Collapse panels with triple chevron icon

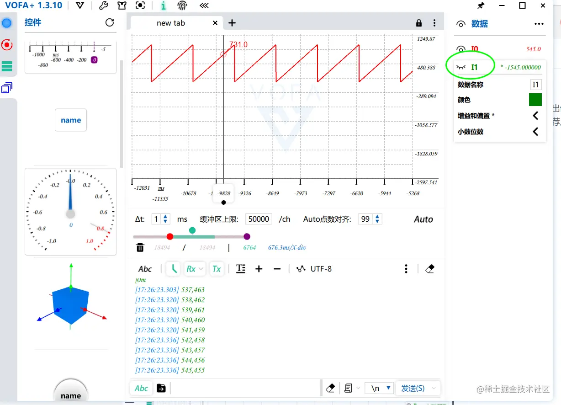[x=204, y=6]
